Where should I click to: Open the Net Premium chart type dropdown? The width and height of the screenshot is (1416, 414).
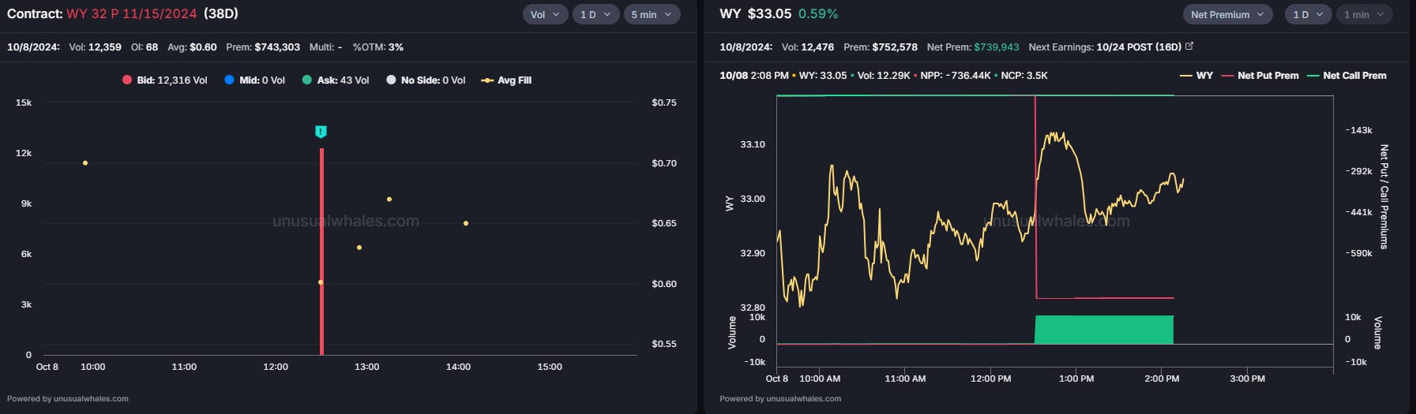coord(1226,14)
